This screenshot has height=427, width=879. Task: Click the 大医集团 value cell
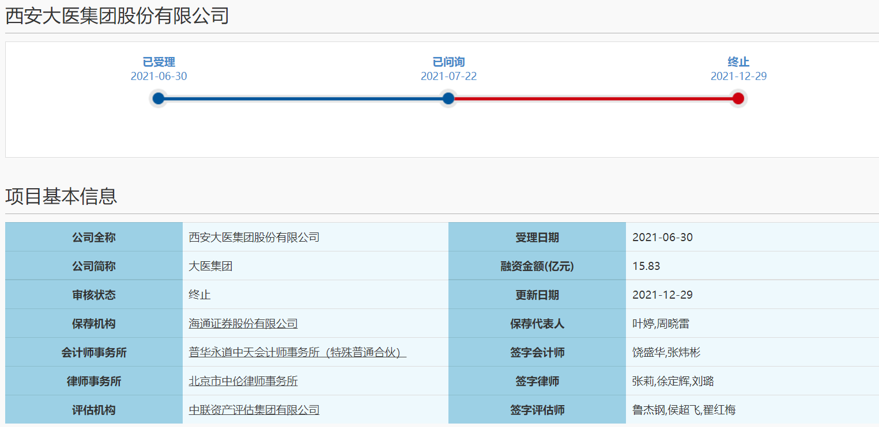(x=315, y=266)
